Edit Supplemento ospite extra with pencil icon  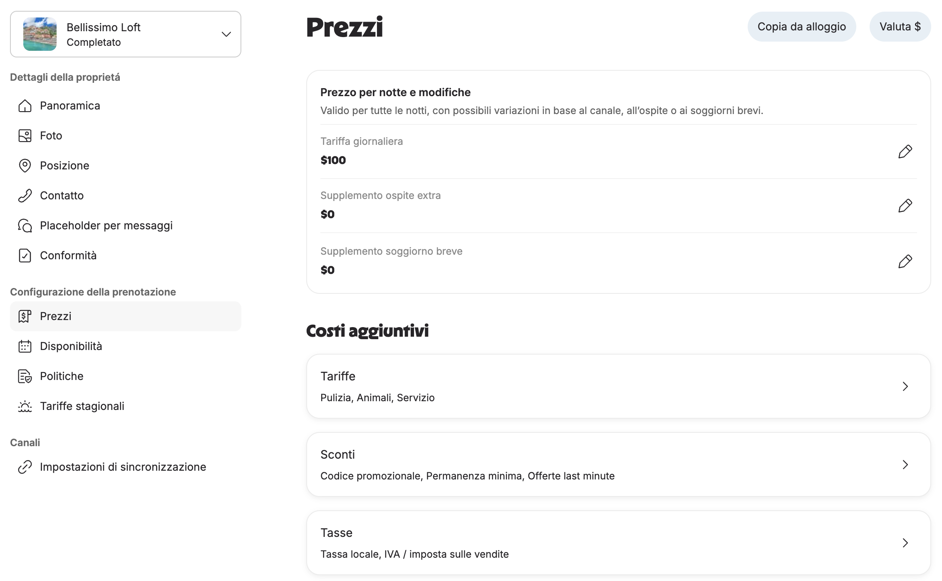pos(905,206)
